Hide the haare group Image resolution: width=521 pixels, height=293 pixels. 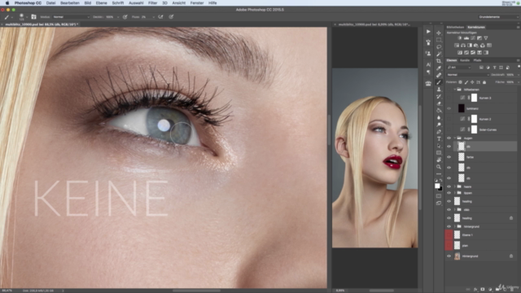point(449,186)
